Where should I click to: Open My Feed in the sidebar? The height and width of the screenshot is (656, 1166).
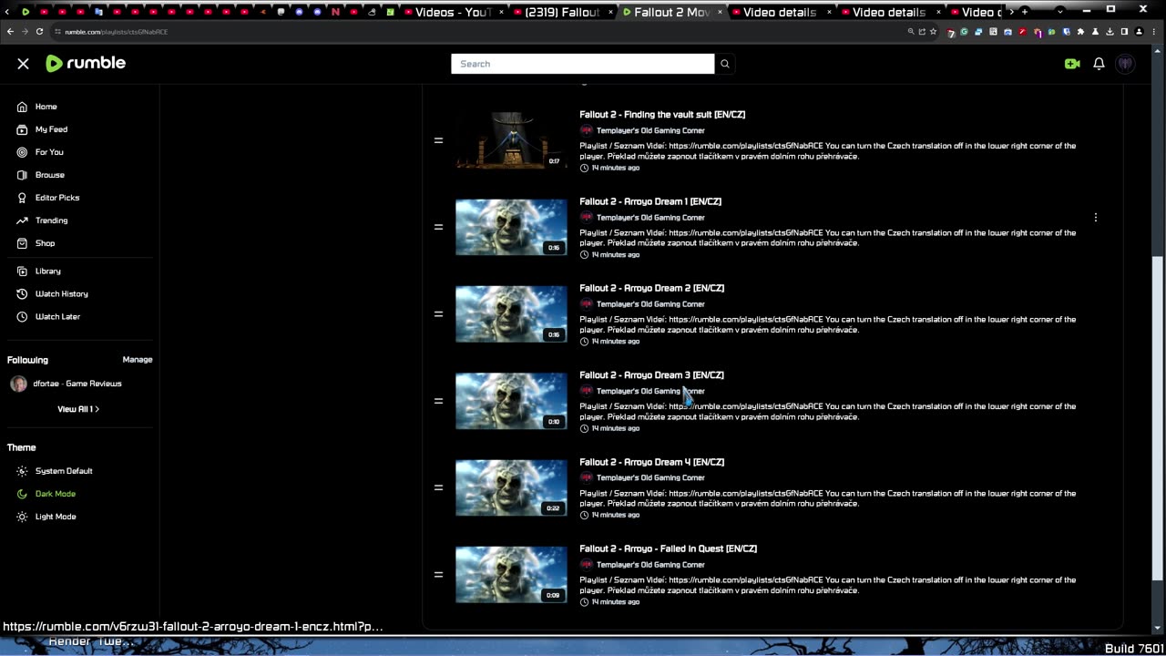pos(42,129)
